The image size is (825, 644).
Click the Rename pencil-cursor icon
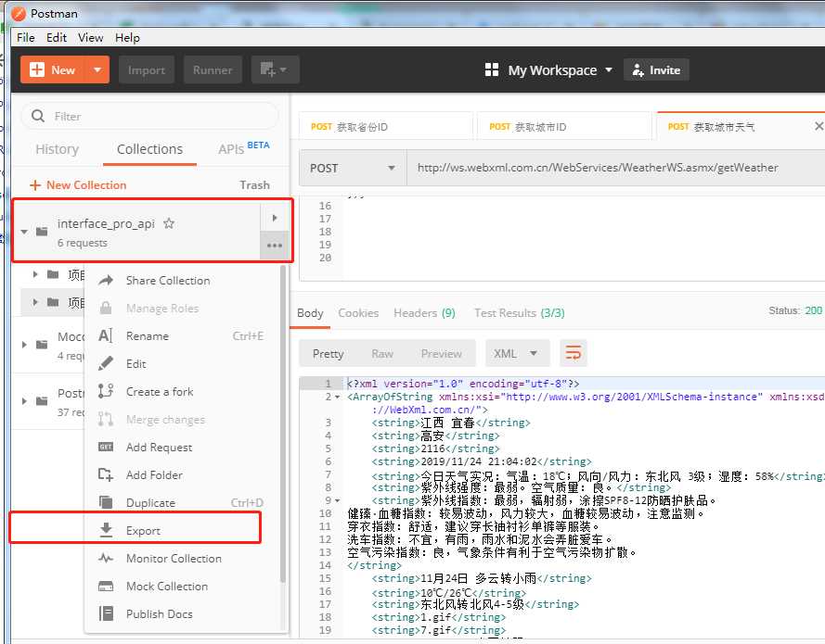coord(106,335)
